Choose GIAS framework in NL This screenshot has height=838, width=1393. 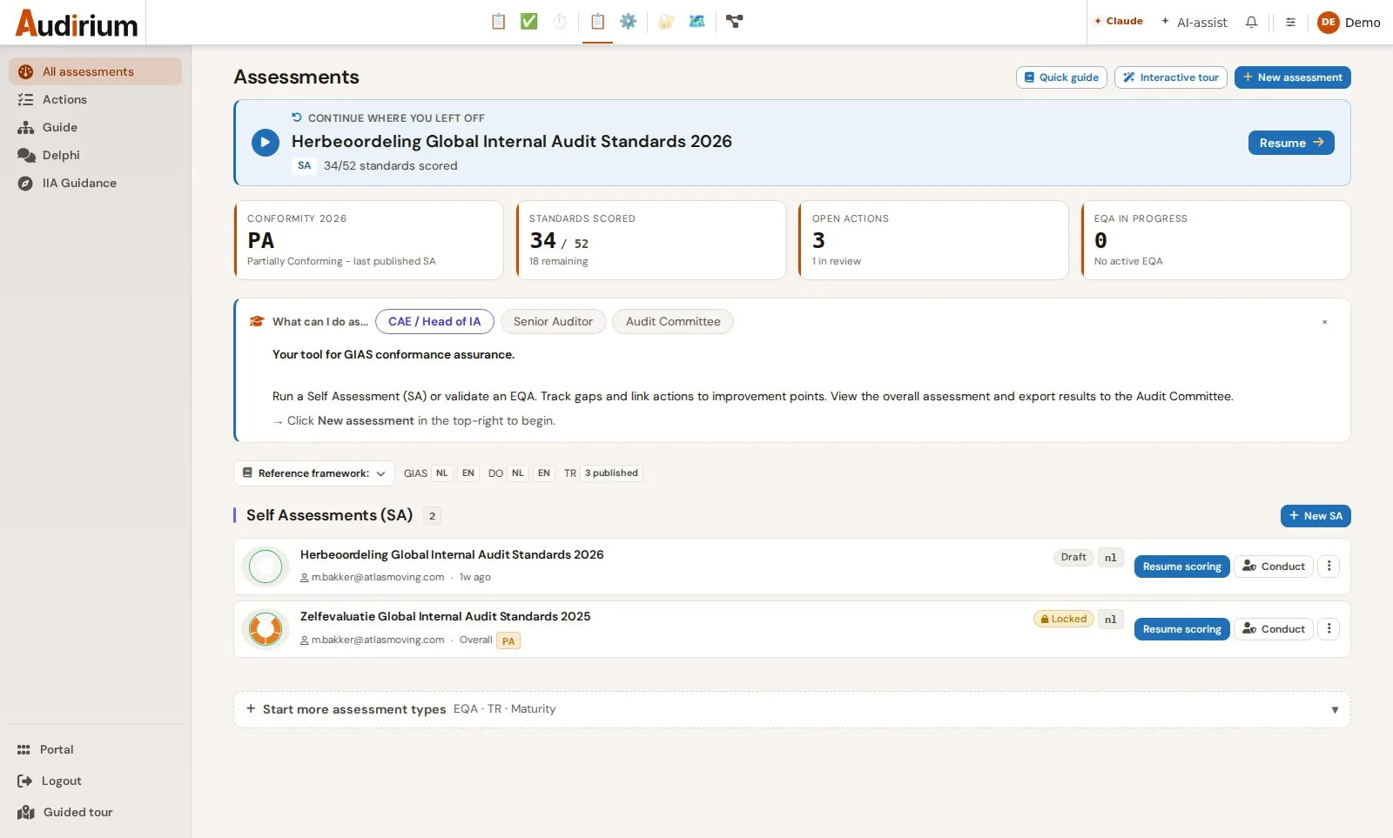point(442,473)
